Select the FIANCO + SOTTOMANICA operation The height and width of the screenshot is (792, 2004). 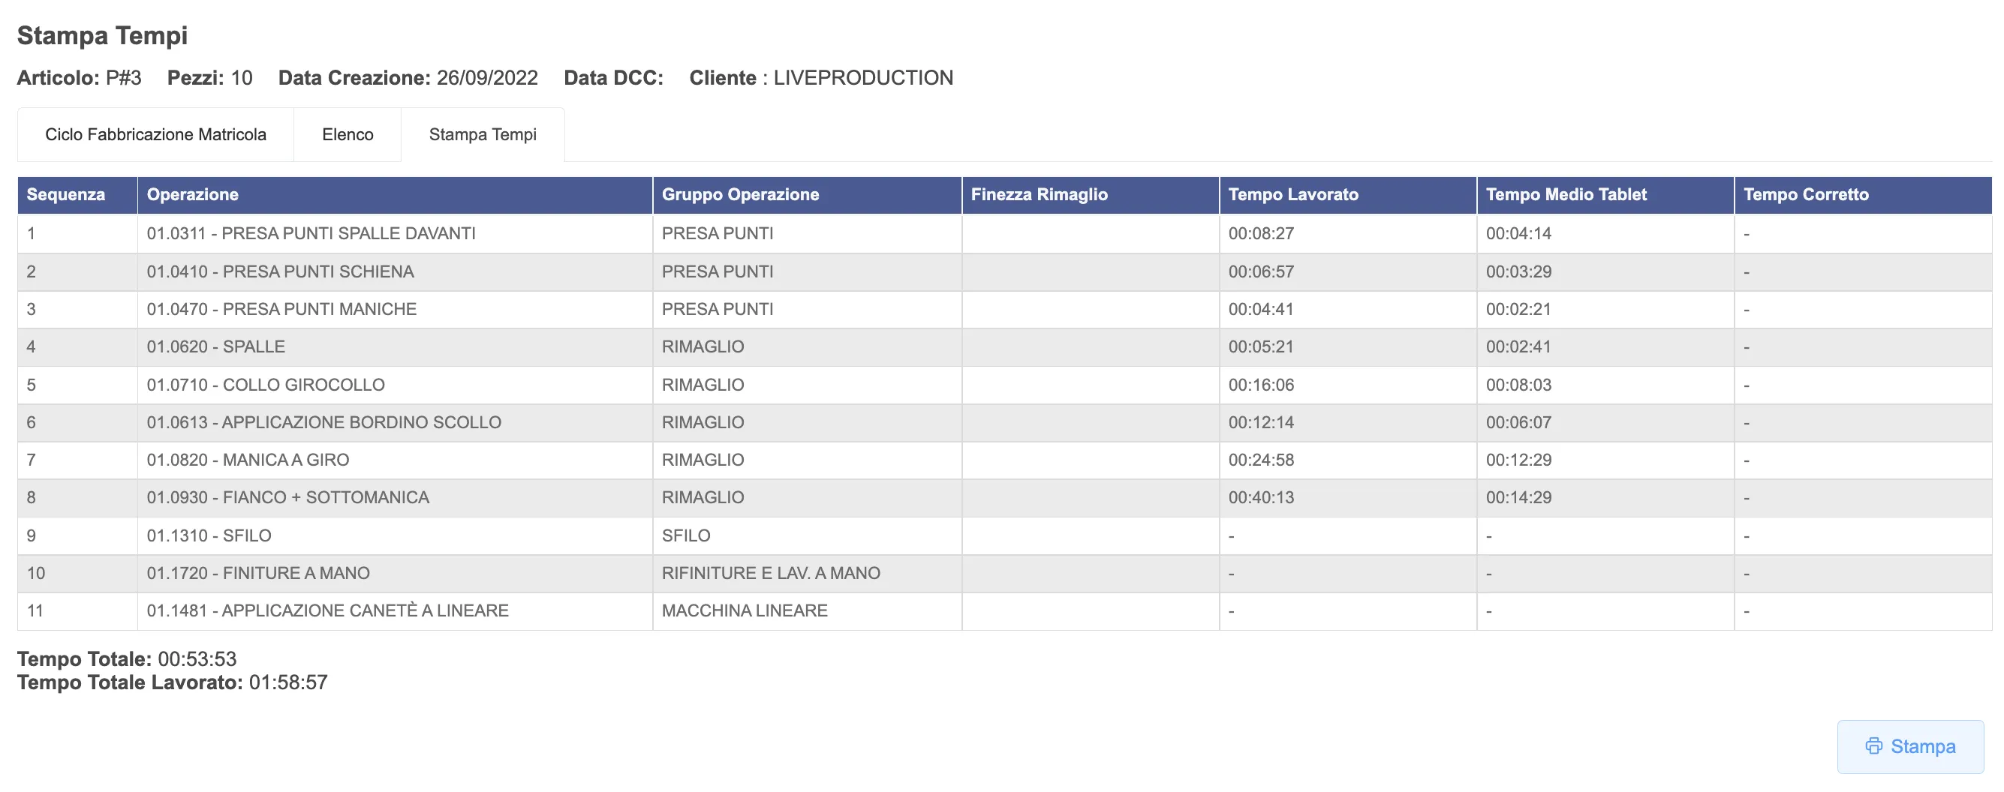[288, 497]
